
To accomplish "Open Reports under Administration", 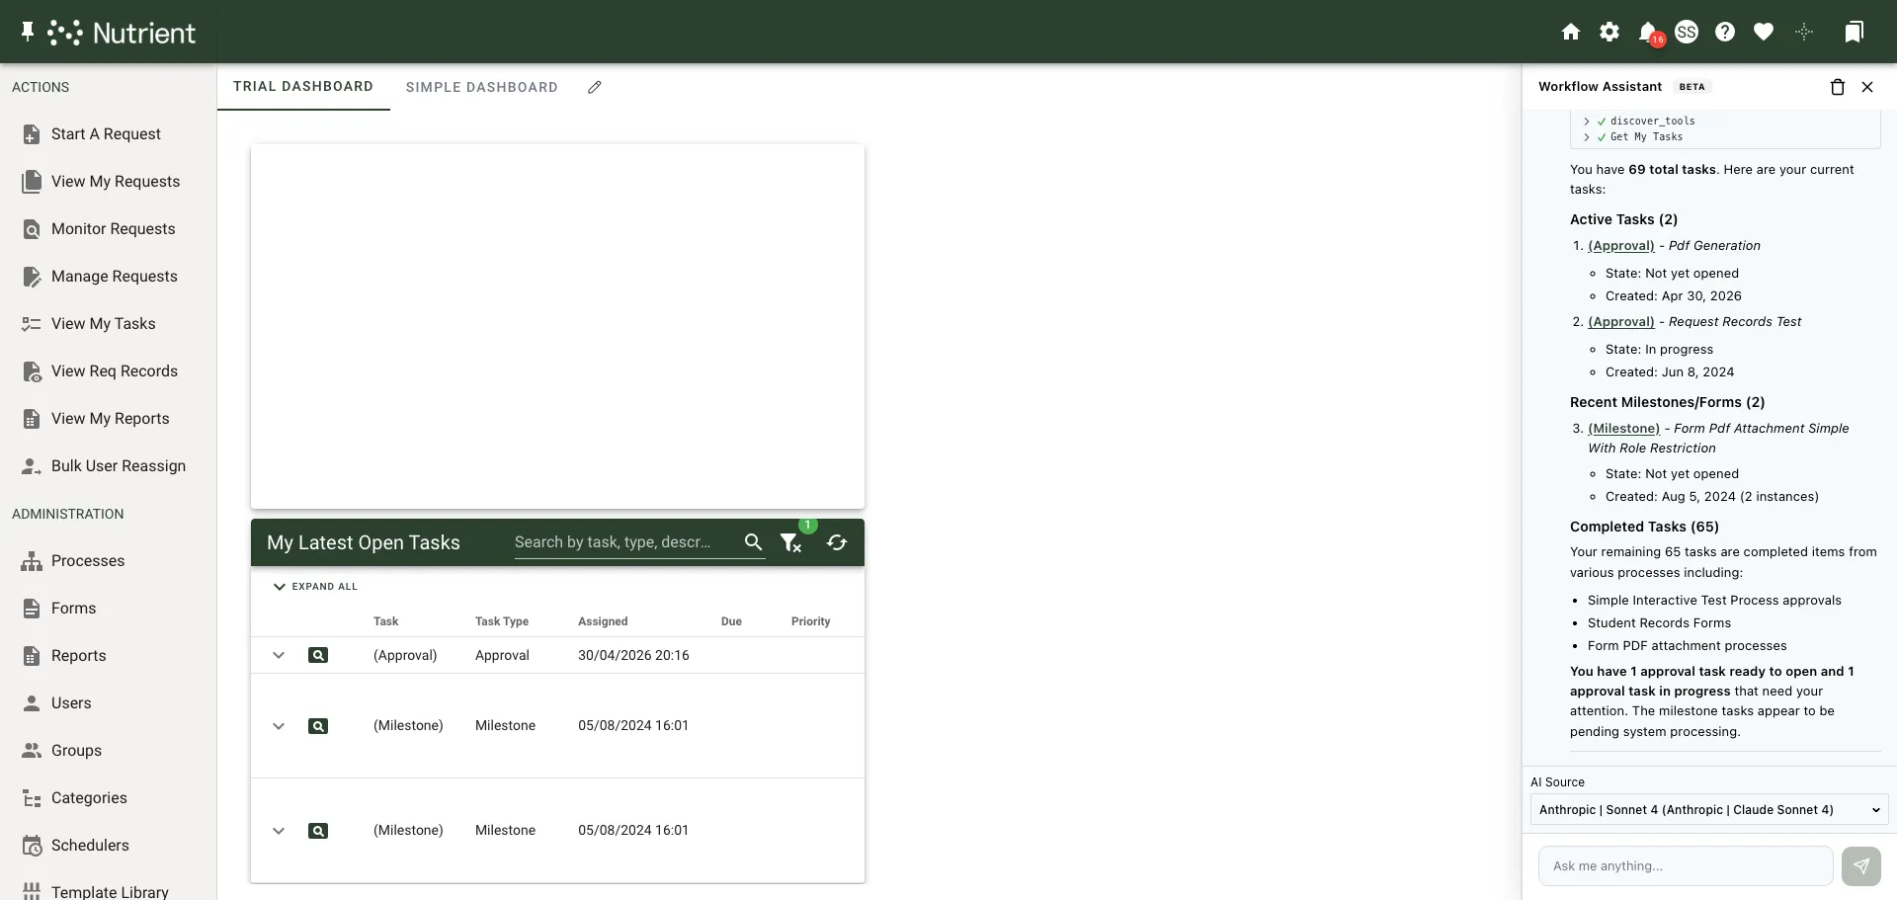I will point(108,656).
